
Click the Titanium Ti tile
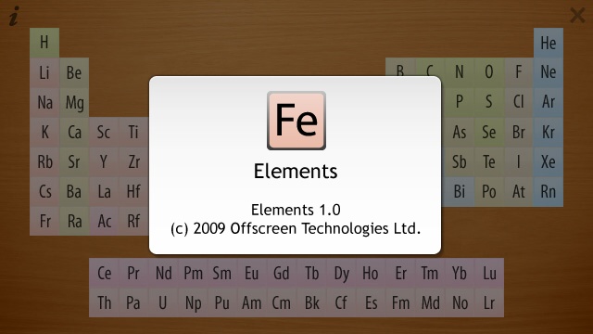coord(133,132)
